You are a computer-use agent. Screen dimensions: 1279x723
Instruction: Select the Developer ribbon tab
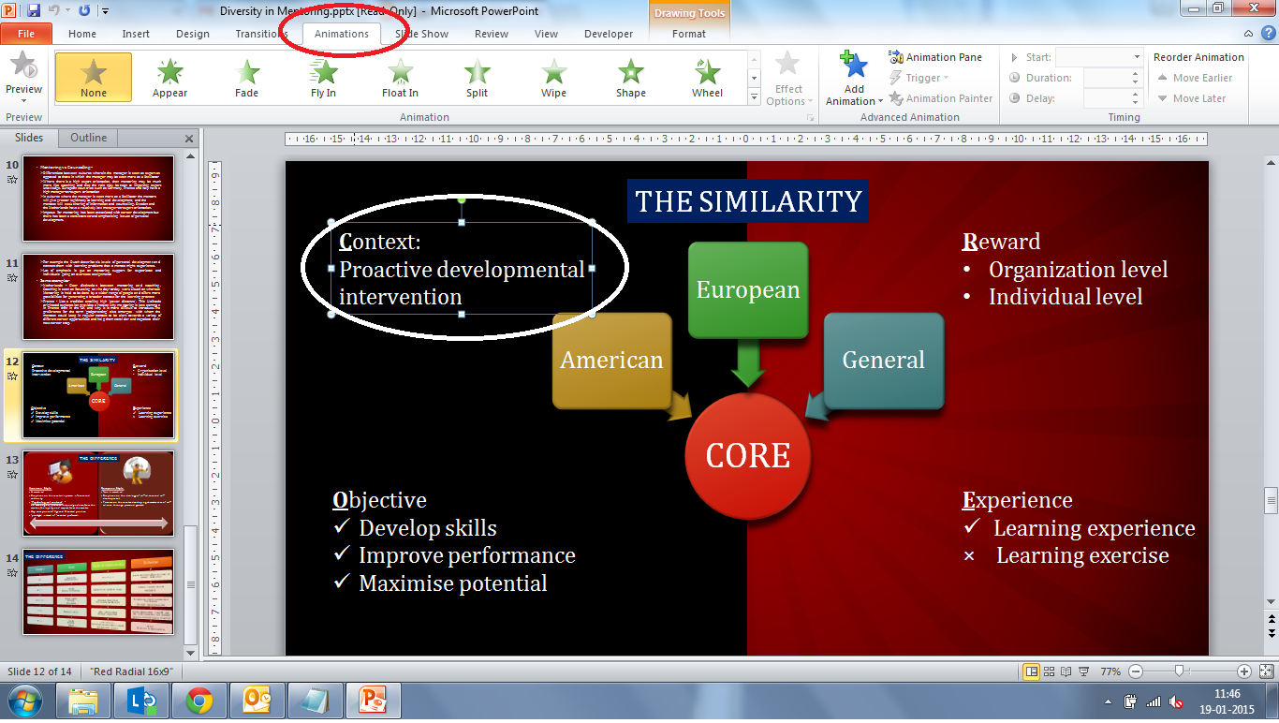tap(609, 34)
